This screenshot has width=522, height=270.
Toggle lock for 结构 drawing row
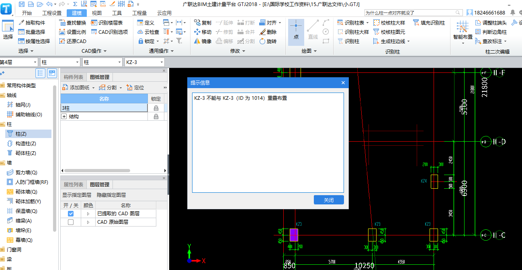click(x=156, y=117)
